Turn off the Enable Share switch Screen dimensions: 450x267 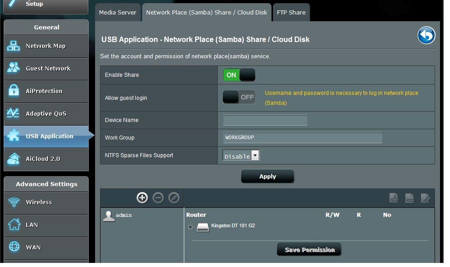tap(239, 75)
